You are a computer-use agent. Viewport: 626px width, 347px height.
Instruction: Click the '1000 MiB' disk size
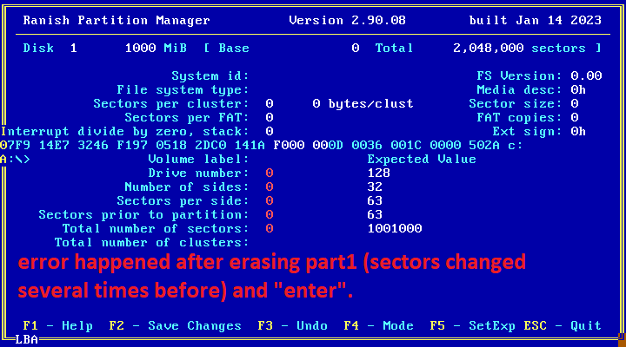[x=156, y=49]
